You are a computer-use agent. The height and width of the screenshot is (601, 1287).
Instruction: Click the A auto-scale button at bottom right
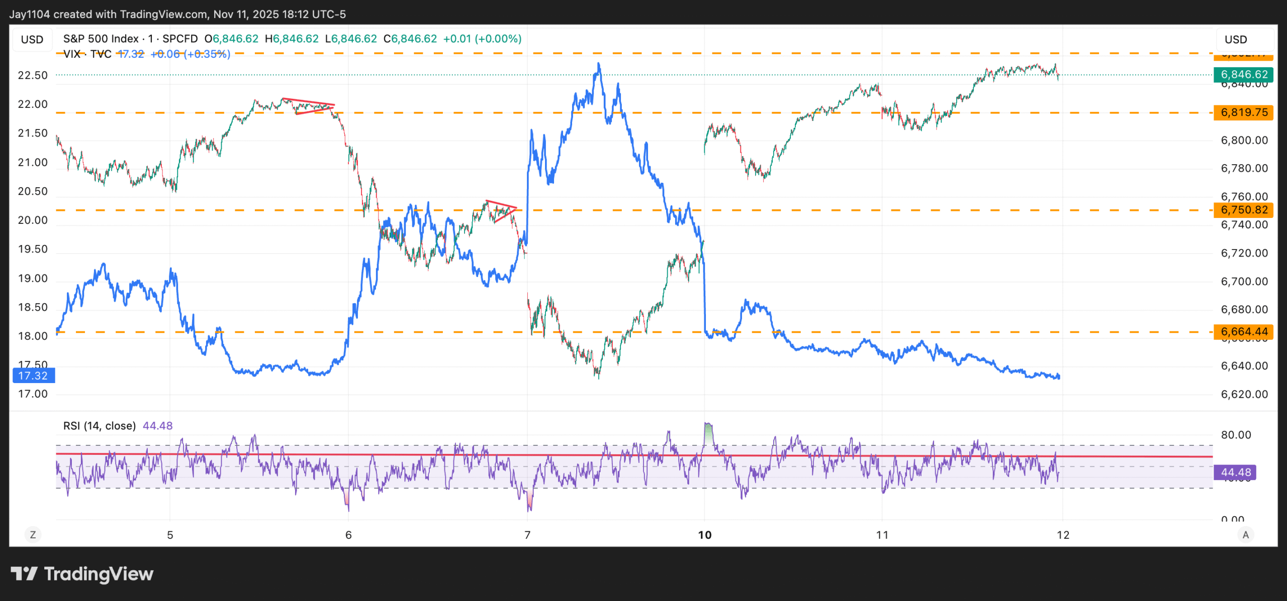1245,535
